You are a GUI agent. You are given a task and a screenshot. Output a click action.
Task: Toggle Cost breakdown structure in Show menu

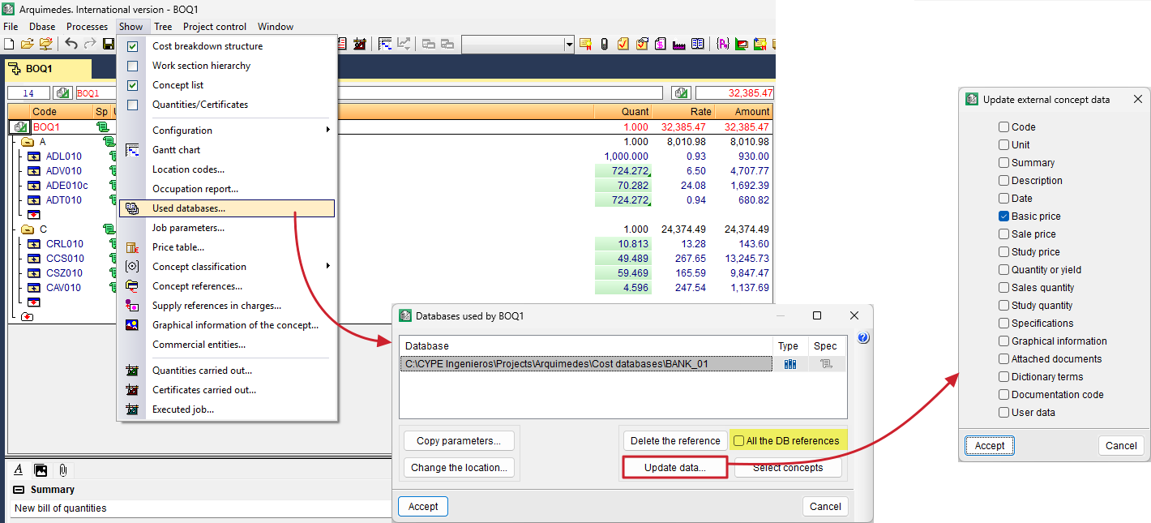tap(133, 46)
